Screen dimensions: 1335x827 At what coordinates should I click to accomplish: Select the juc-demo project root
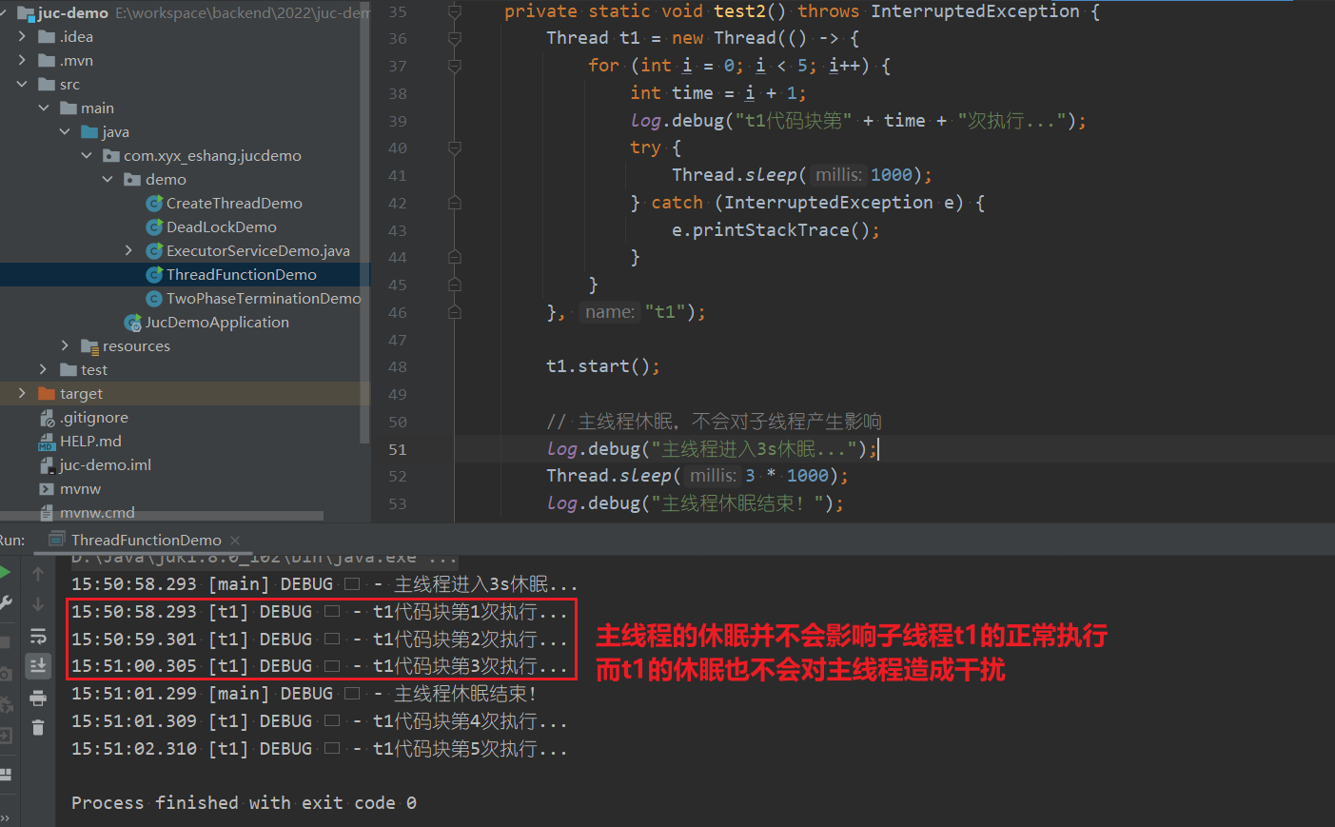coord(73,12)
